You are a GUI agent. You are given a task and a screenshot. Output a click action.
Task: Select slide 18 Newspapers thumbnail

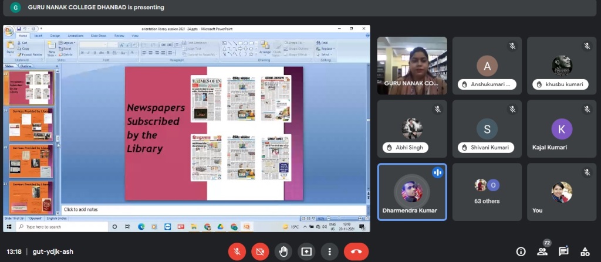tap(31, 88)
